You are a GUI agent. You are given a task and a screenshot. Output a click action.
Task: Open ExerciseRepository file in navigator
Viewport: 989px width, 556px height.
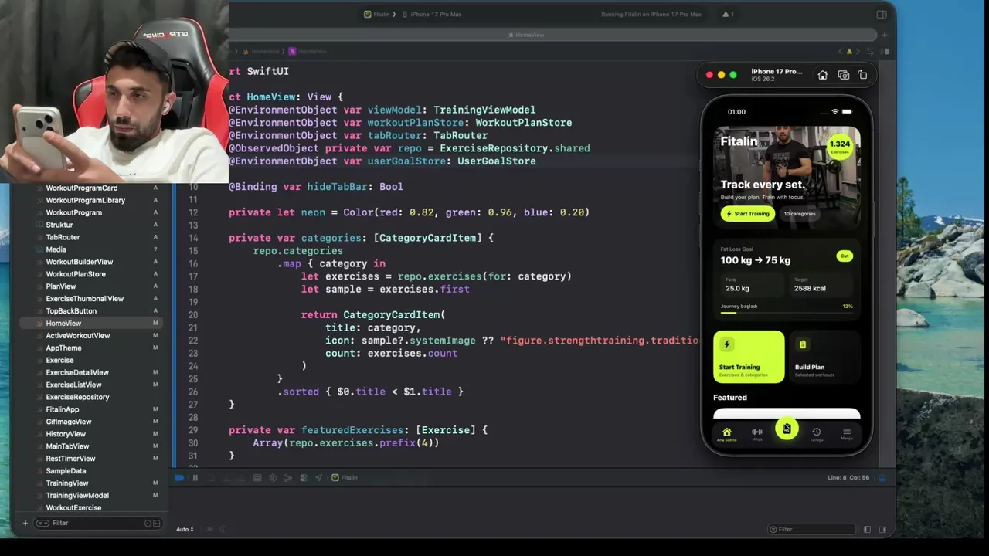click(x=77, y=397)
